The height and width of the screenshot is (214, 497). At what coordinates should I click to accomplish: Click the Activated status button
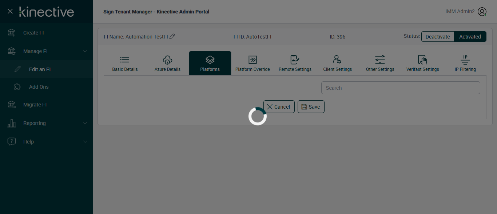click(x=470, y=37)
